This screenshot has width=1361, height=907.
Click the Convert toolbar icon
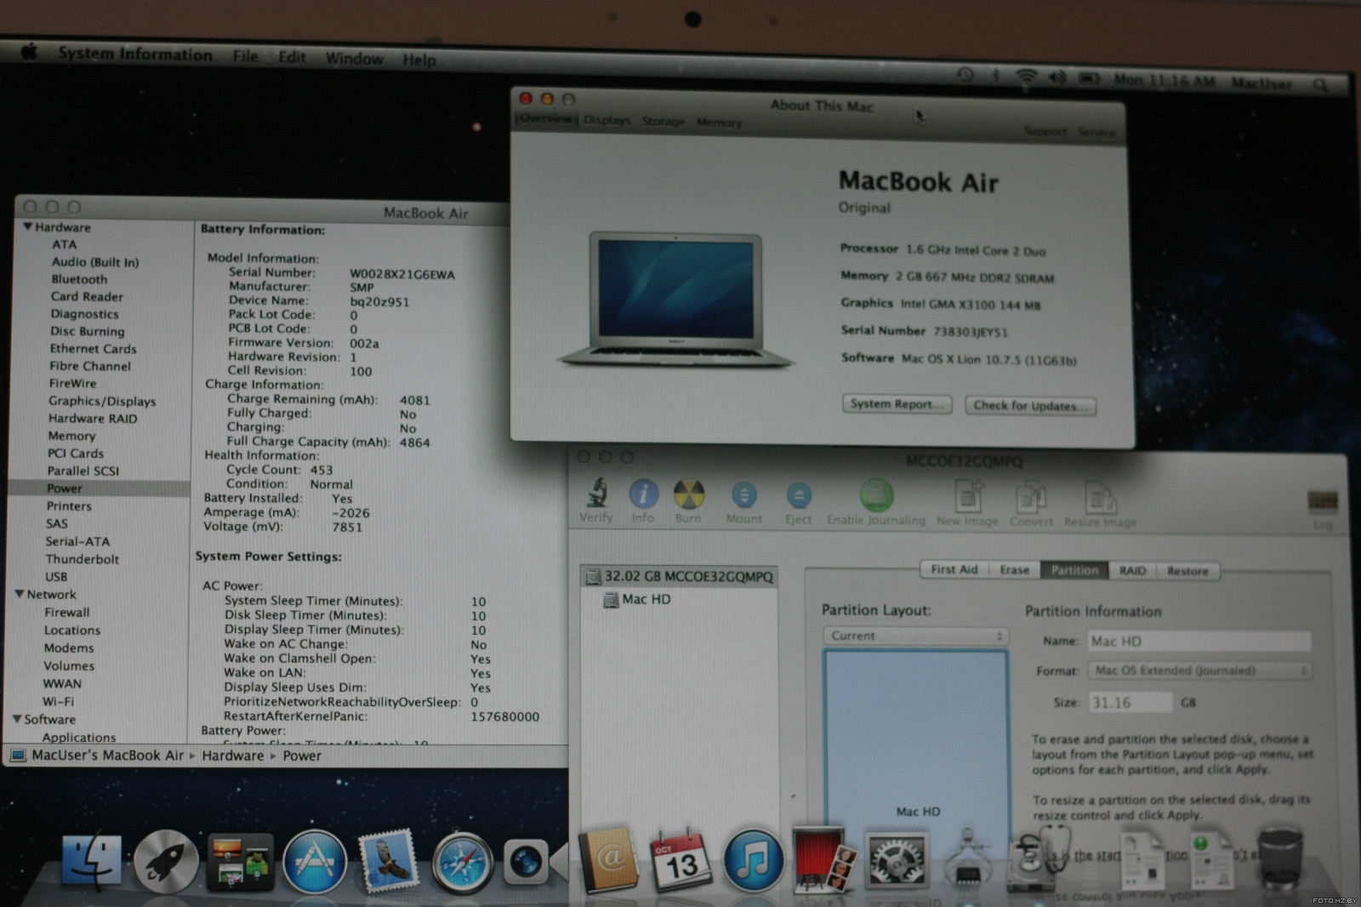click(x=1031, y=499)
